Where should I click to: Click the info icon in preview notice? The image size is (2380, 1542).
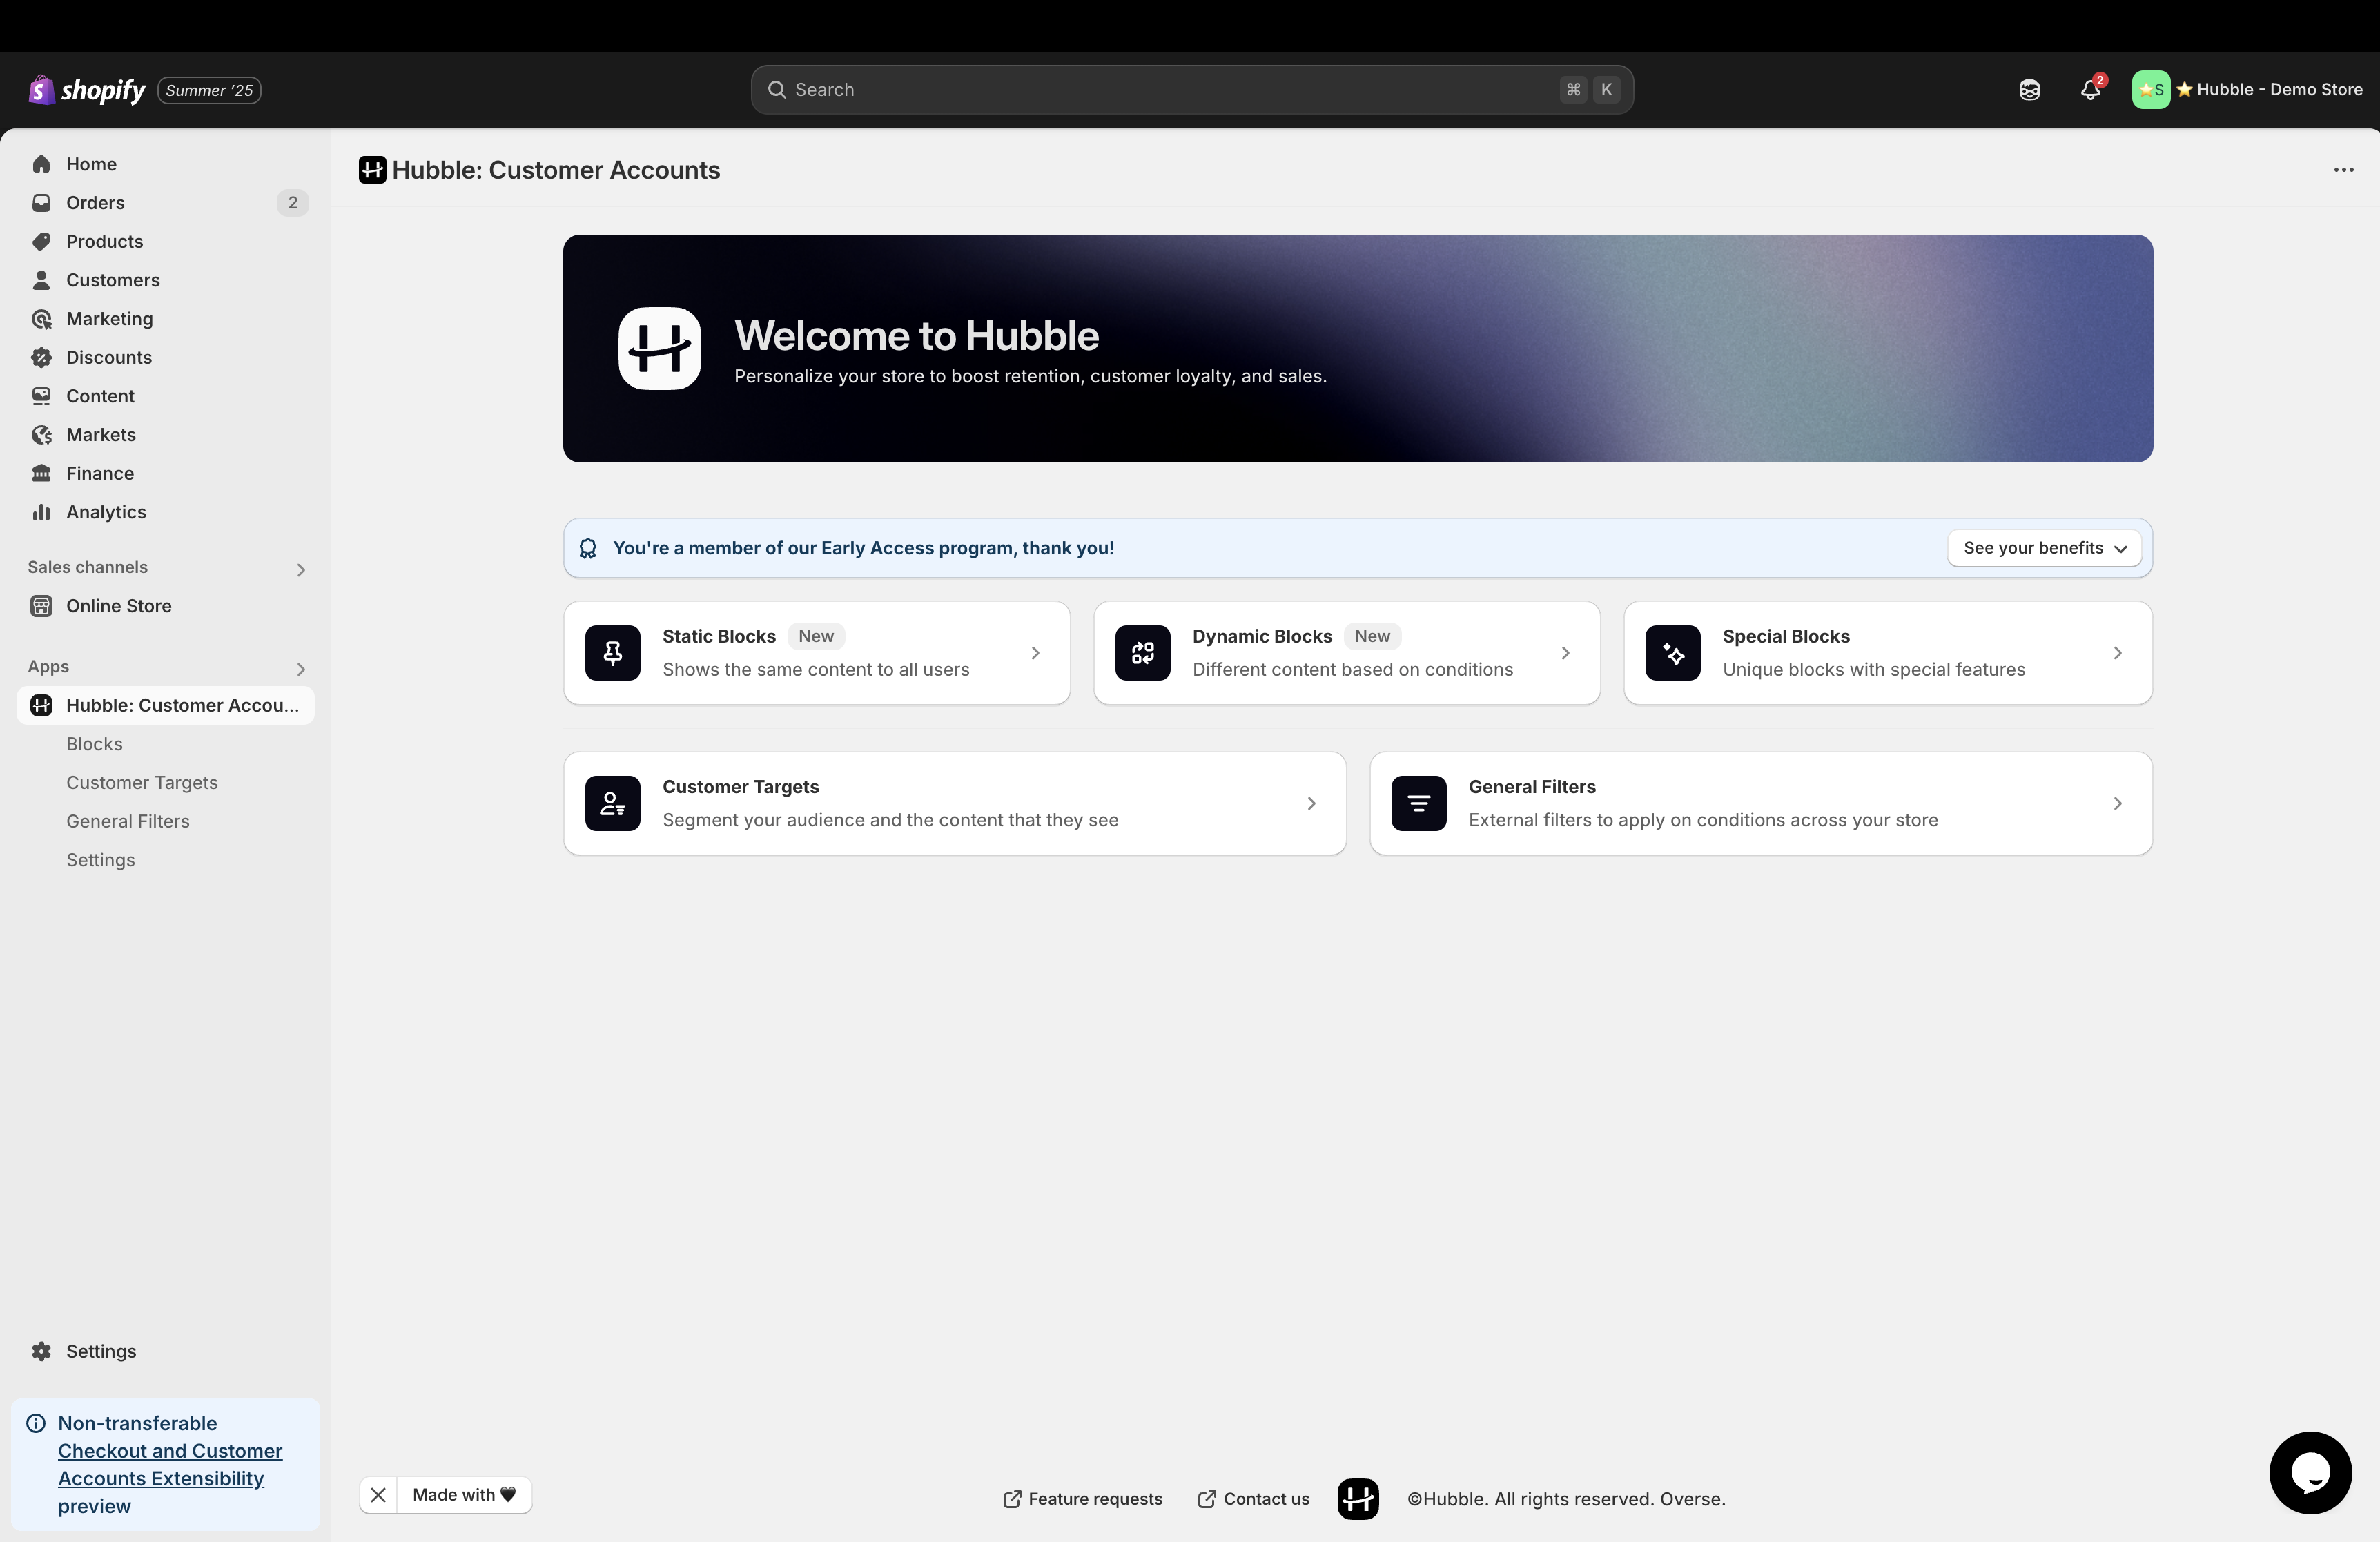[x=36, y=1423]
